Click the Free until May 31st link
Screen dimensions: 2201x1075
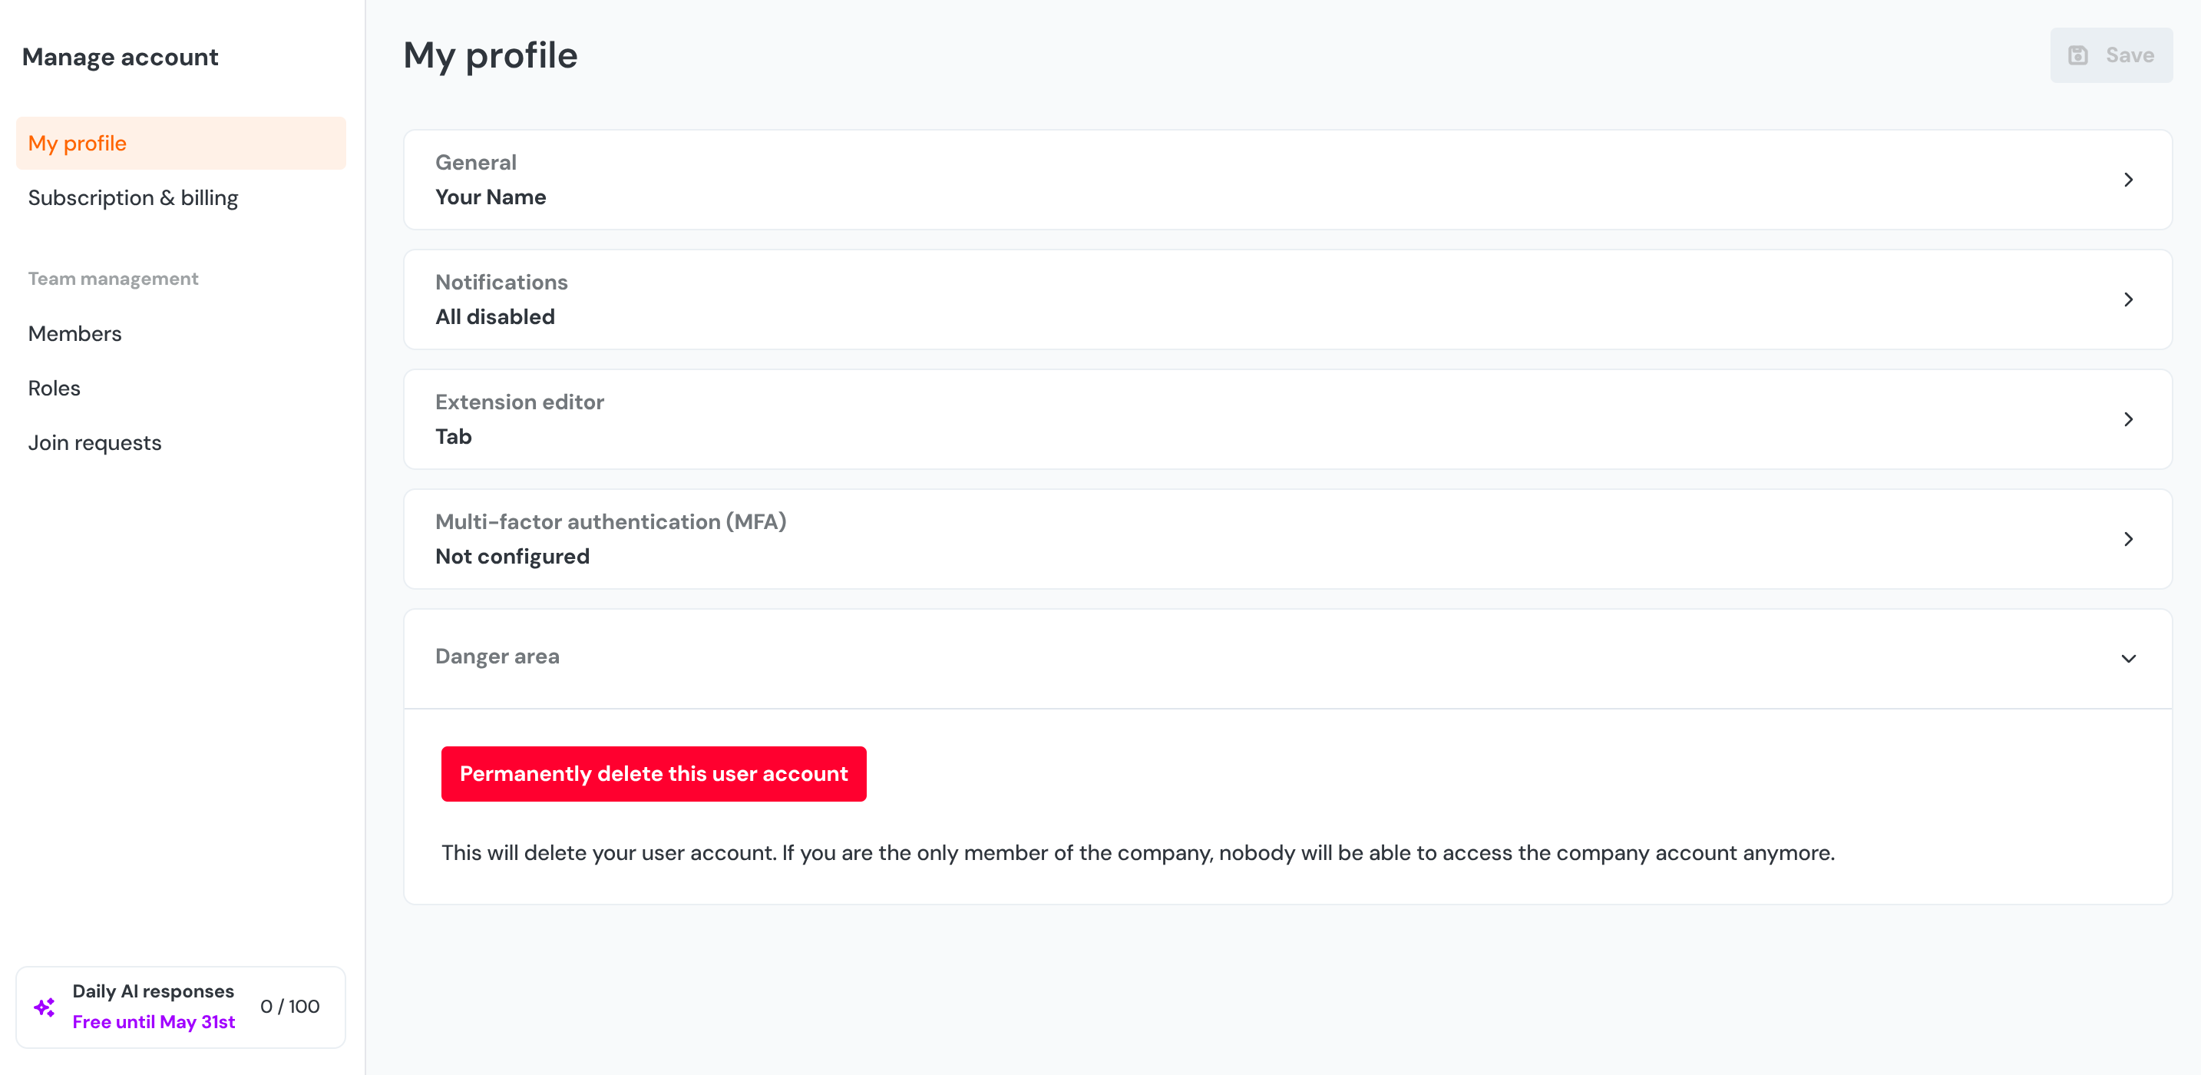(x=154, y=1022)
